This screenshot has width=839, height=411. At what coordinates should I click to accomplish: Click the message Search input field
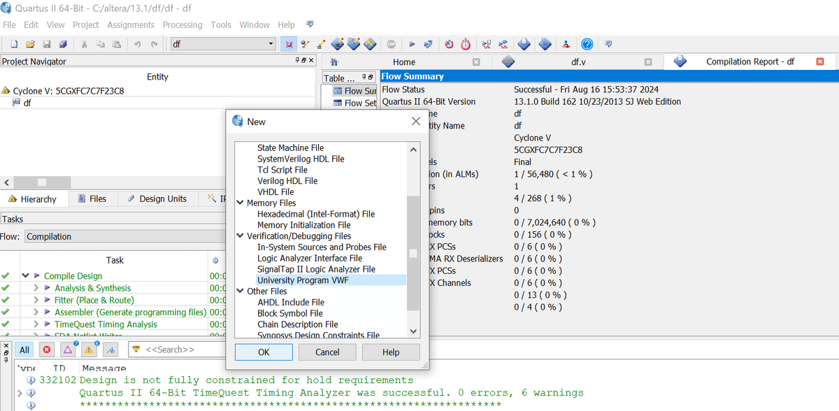point(176,349)
